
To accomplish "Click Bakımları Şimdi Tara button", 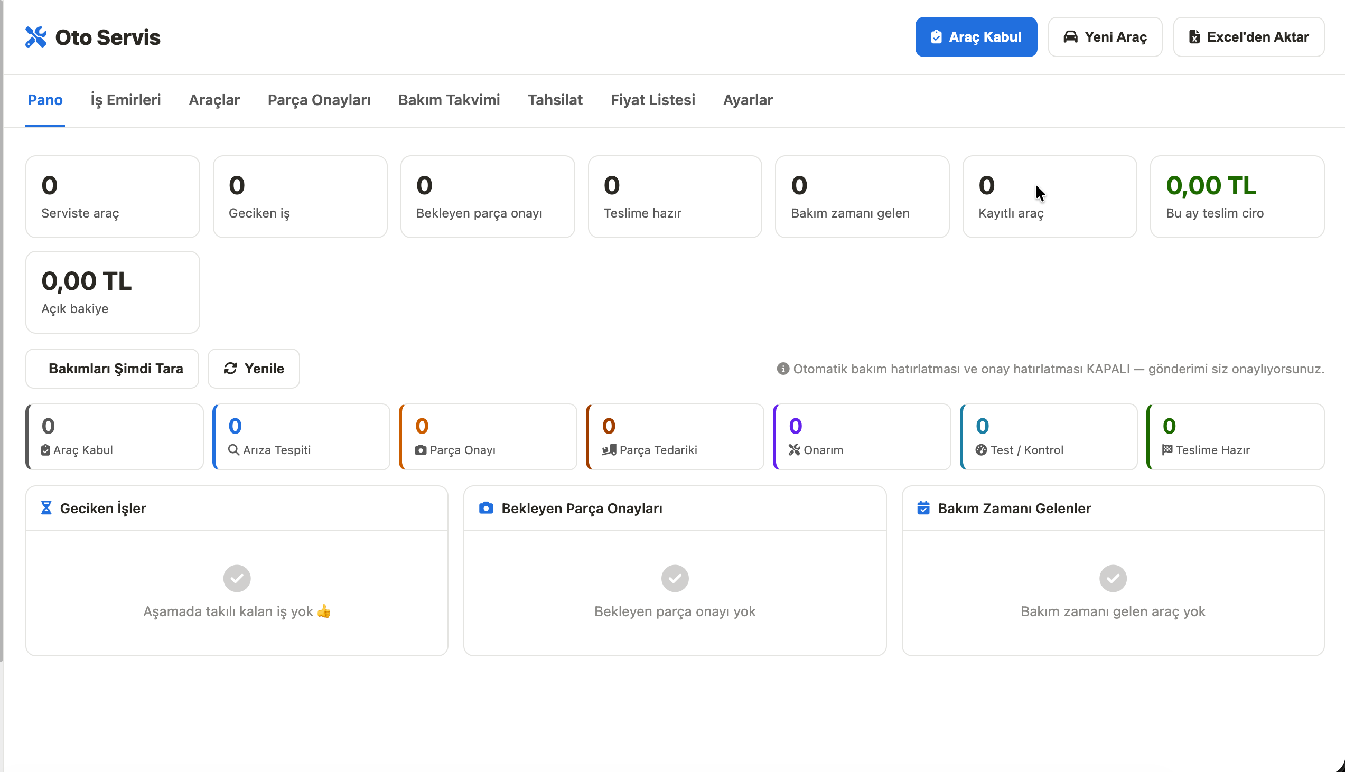I will click(x=113, y=369).
